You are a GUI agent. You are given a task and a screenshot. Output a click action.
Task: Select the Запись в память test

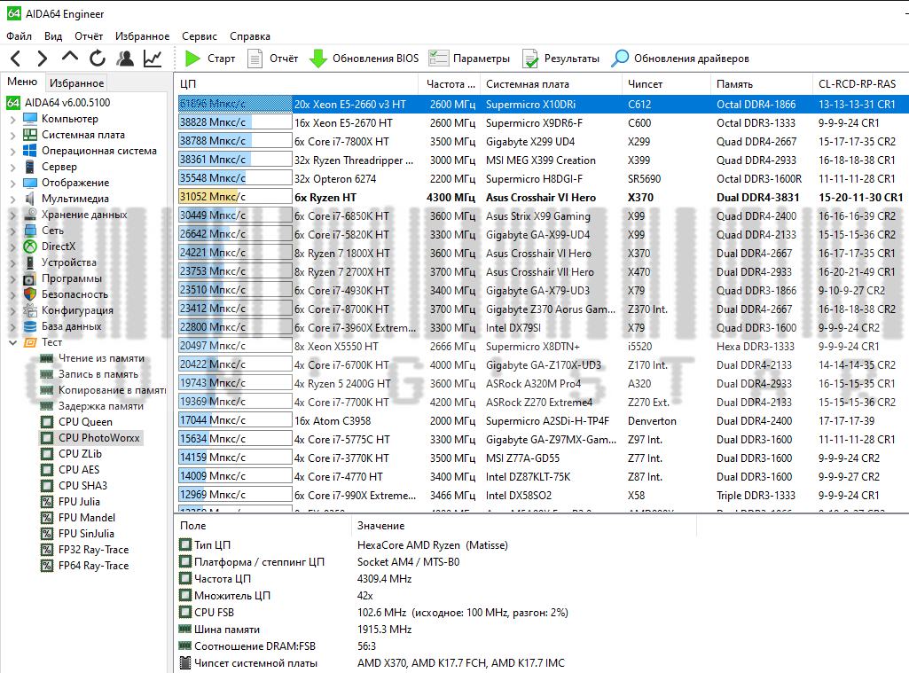pos(98,374)
